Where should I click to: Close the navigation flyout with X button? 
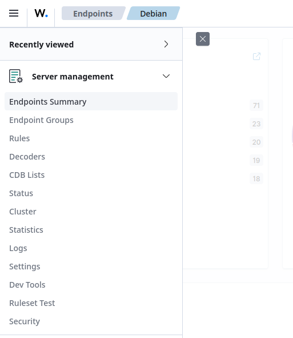tap(203, 39)
